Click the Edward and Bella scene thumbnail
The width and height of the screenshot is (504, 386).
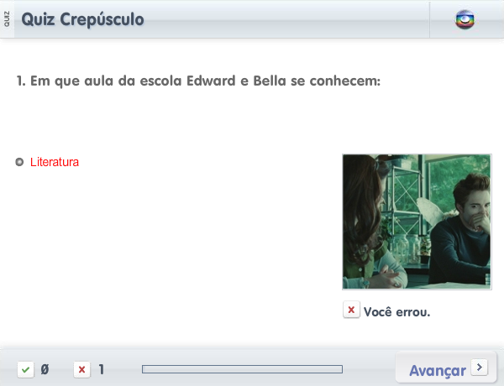click(417, 222)
